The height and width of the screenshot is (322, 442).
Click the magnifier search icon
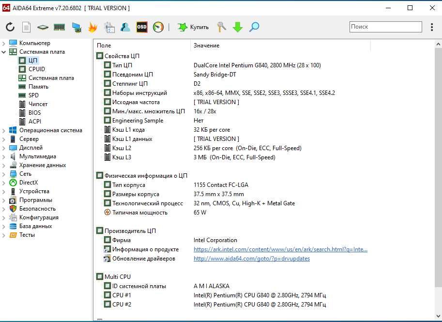(254, 27)
